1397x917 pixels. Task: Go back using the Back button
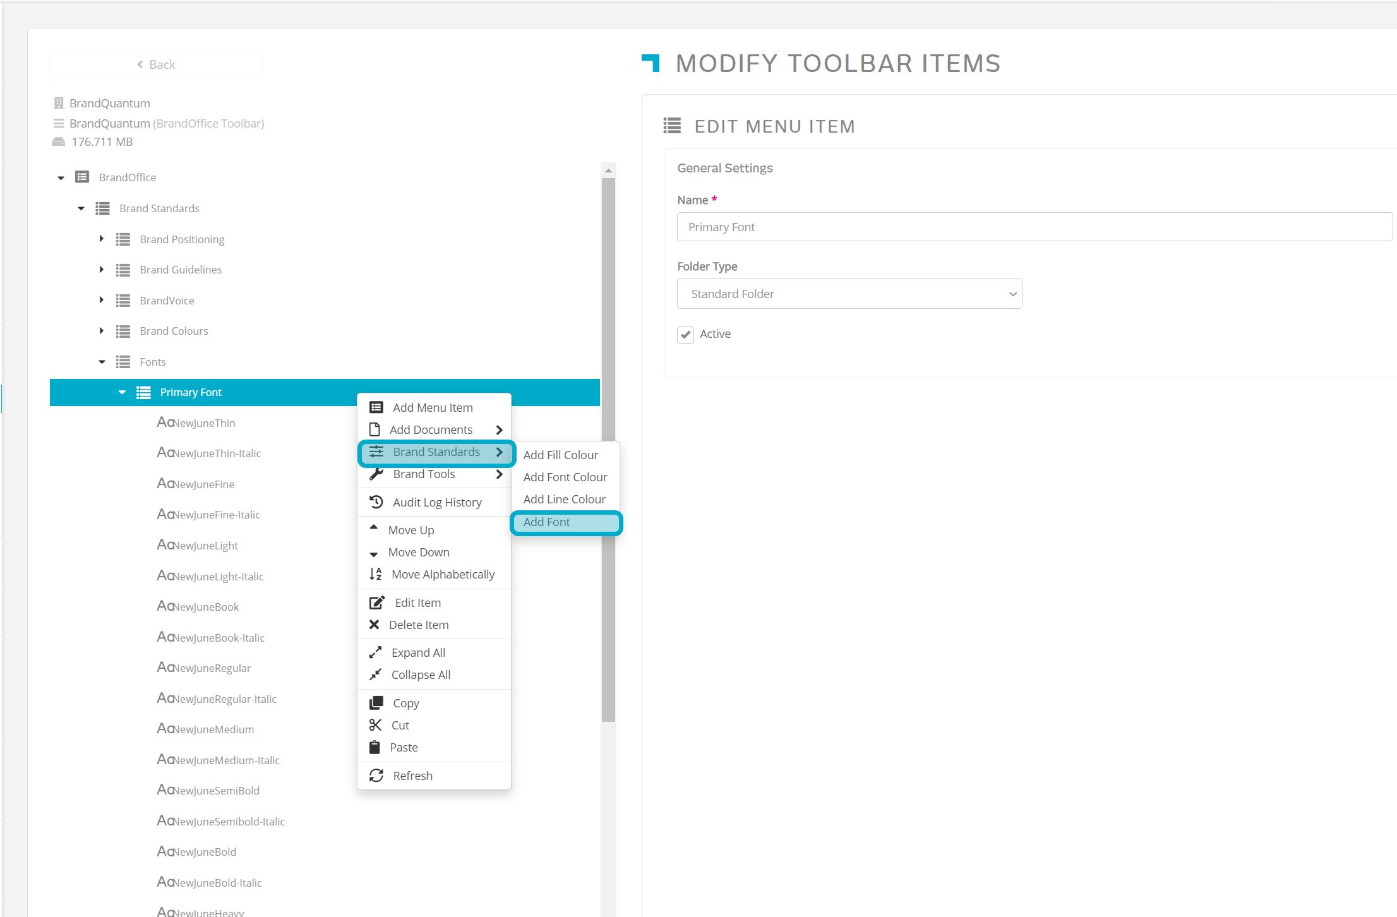[156, 64]
